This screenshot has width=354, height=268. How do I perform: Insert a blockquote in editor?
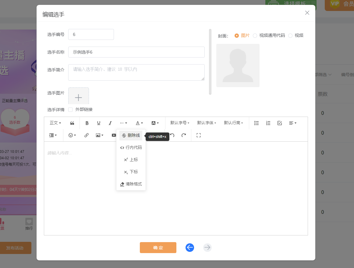point(72,123)
